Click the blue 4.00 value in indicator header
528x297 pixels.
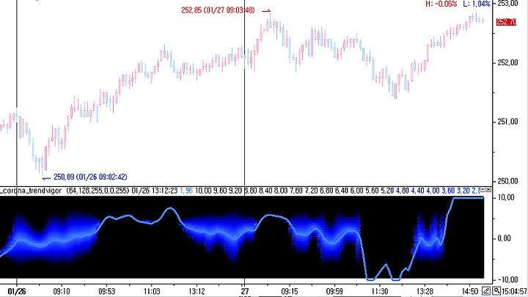[x=433, y=191]
